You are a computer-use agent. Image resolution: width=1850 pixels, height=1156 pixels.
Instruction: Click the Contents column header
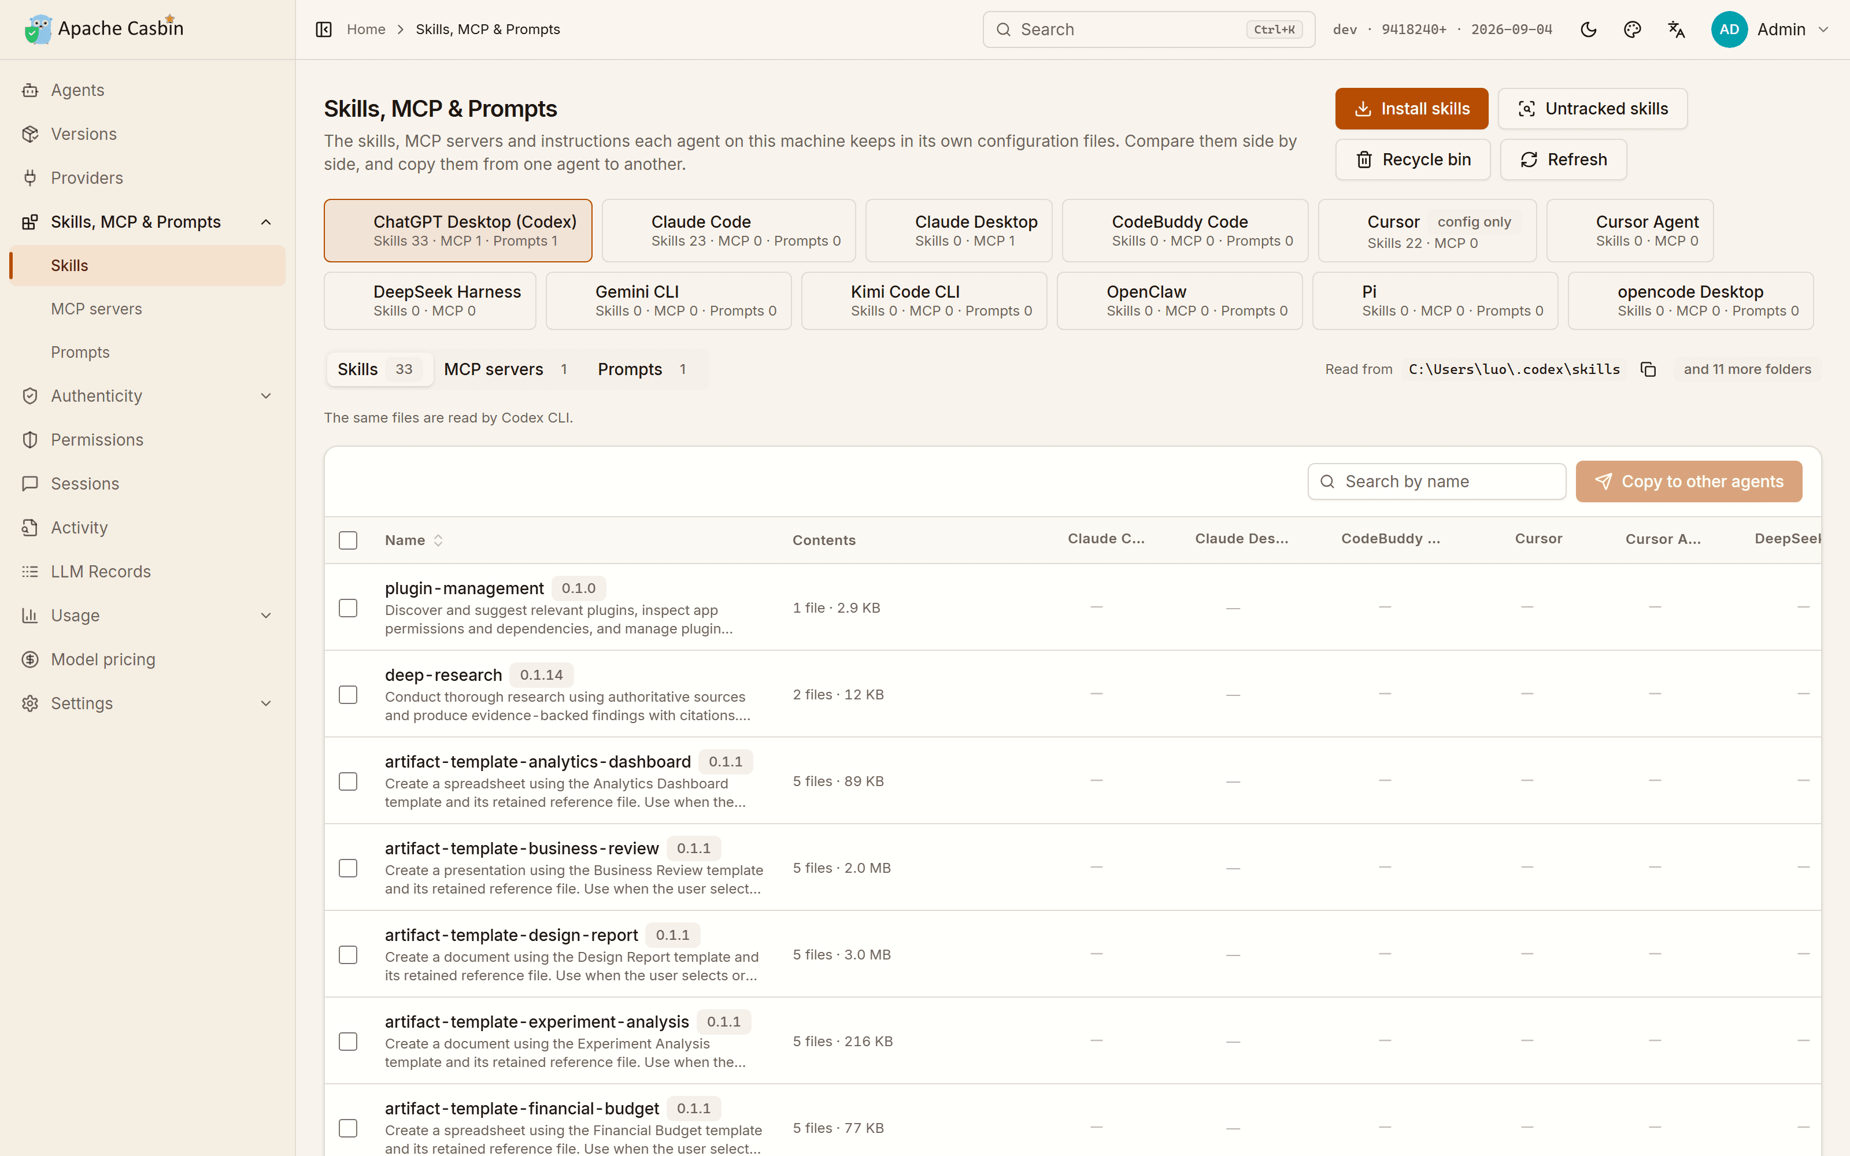click(824, 540)
